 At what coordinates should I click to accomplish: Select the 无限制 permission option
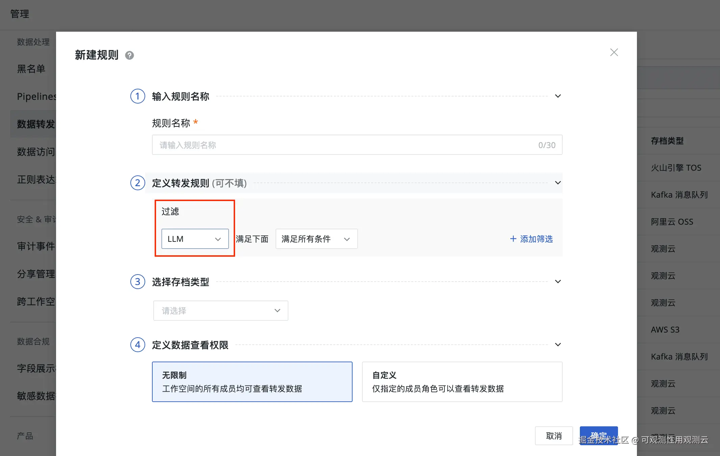[x=252, y=382]
